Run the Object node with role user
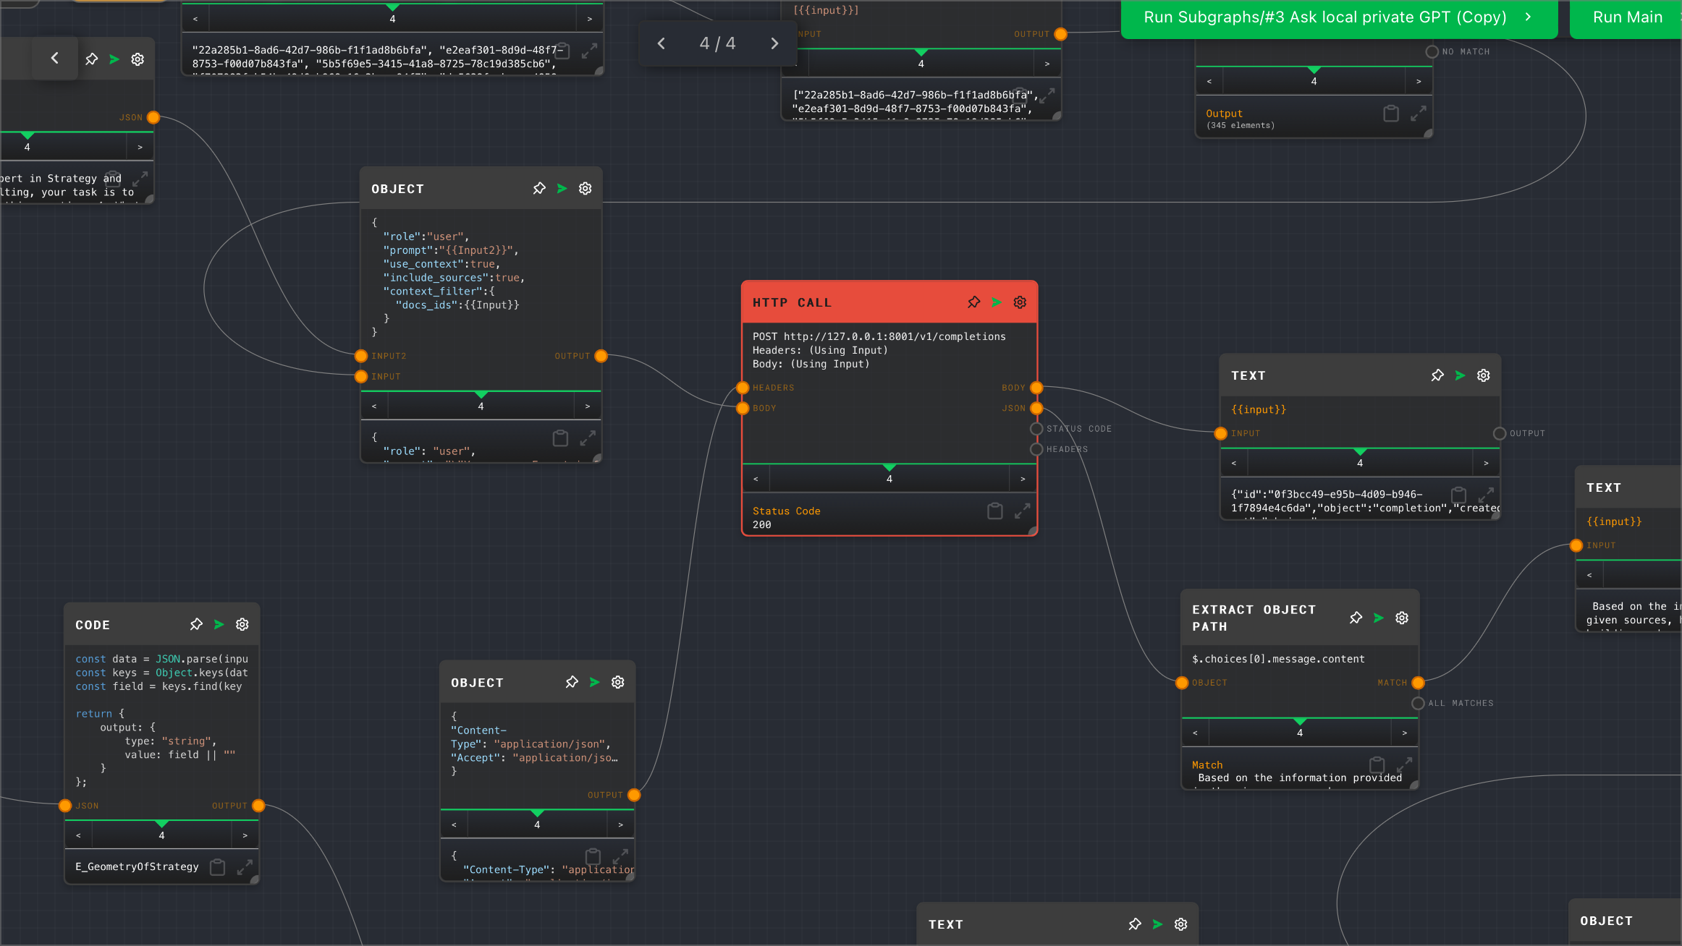This screenshot has width=1682, height=946. pos(562,189)
